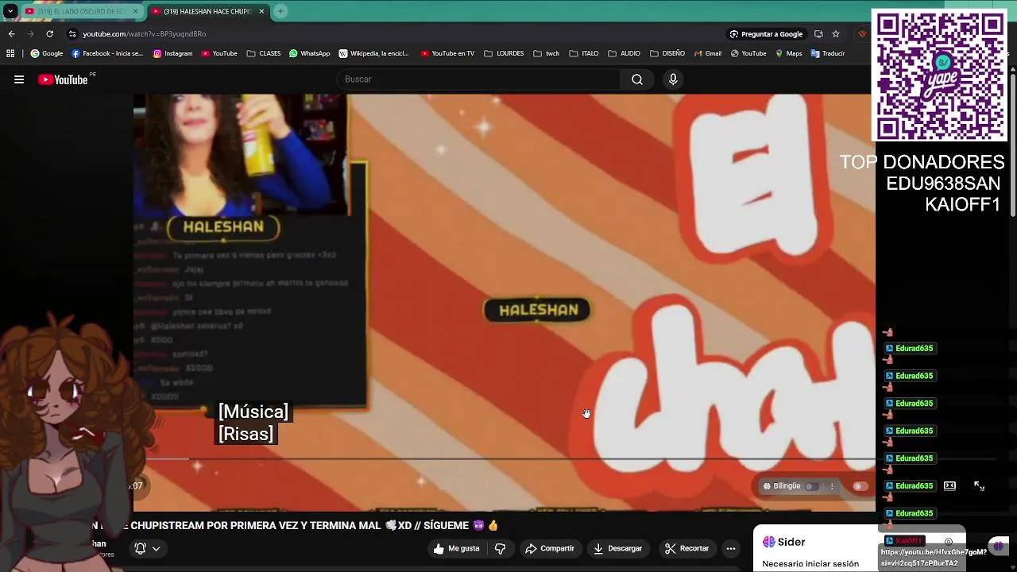This screenshot has height=572, width=1017.
Task: Open the ITALO bookmark folder
Action: [584, 53]
